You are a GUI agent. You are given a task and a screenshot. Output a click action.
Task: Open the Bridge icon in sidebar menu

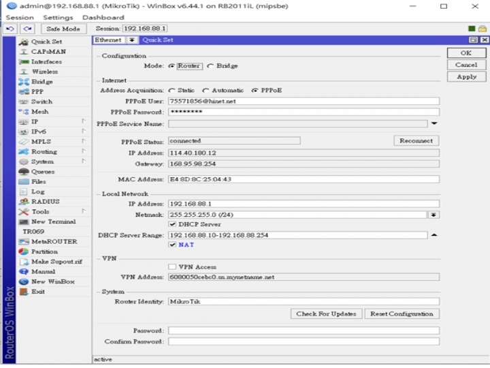[23, 82]
